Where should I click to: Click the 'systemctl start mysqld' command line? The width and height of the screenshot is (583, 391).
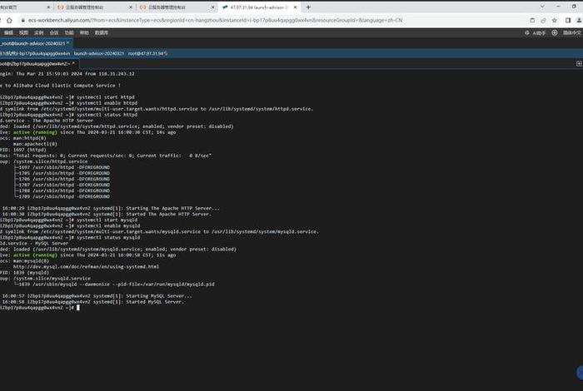point(107,220)
